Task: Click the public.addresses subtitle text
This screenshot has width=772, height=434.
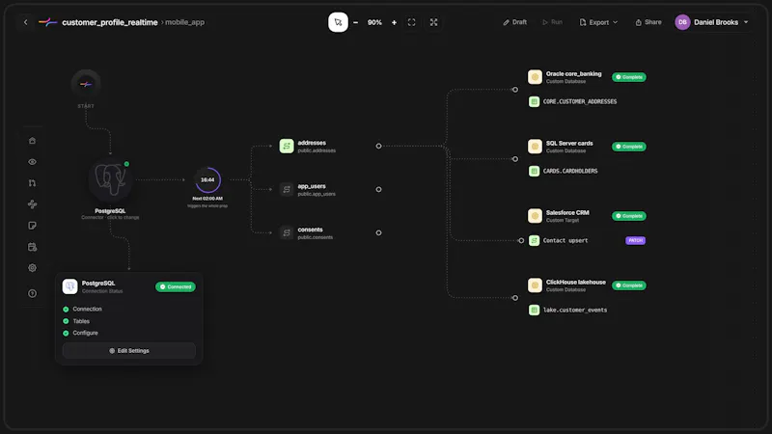Action: coord(317,150)
